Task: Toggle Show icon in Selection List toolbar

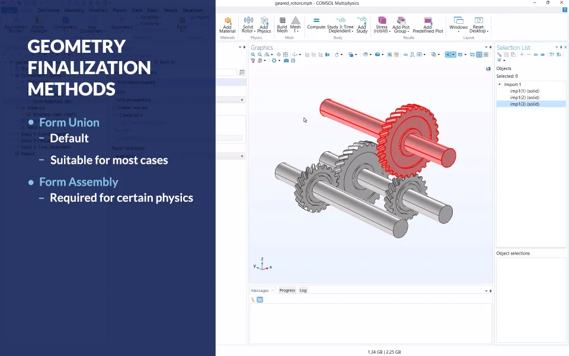Action: tap(543, 55)
